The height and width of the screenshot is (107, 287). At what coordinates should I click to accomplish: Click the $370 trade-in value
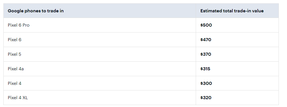tap(206, 54)
